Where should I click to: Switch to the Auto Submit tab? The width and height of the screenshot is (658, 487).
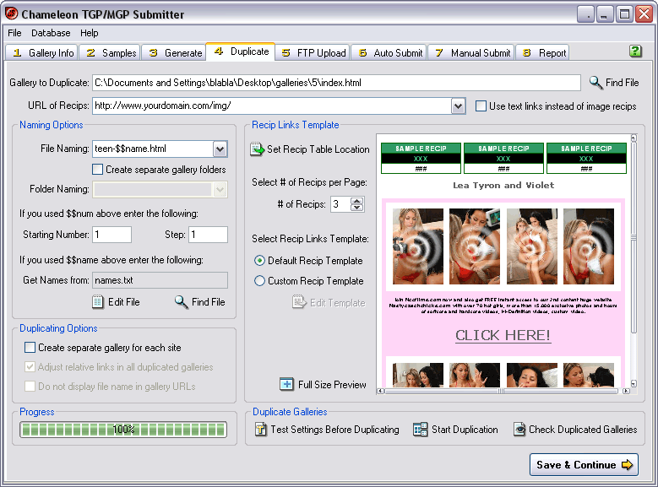point(389,53)
